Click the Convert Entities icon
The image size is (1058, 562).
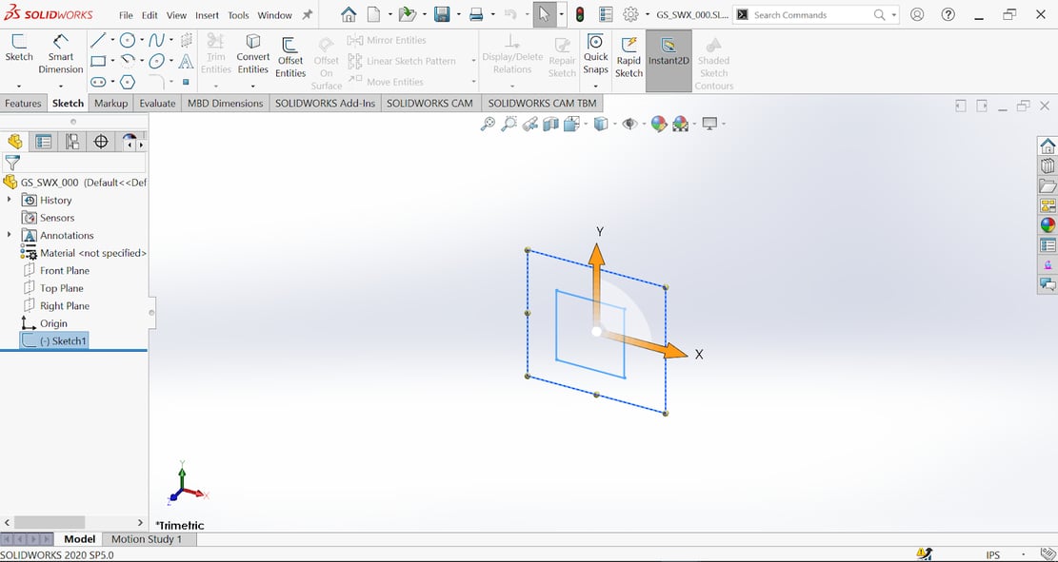click(x=253, y=54)
